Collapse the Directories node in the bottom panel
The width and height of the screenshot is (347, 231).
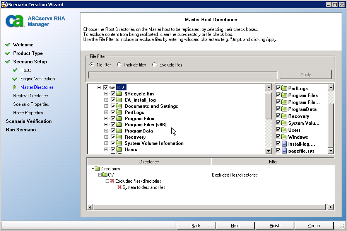pos(92,168)
